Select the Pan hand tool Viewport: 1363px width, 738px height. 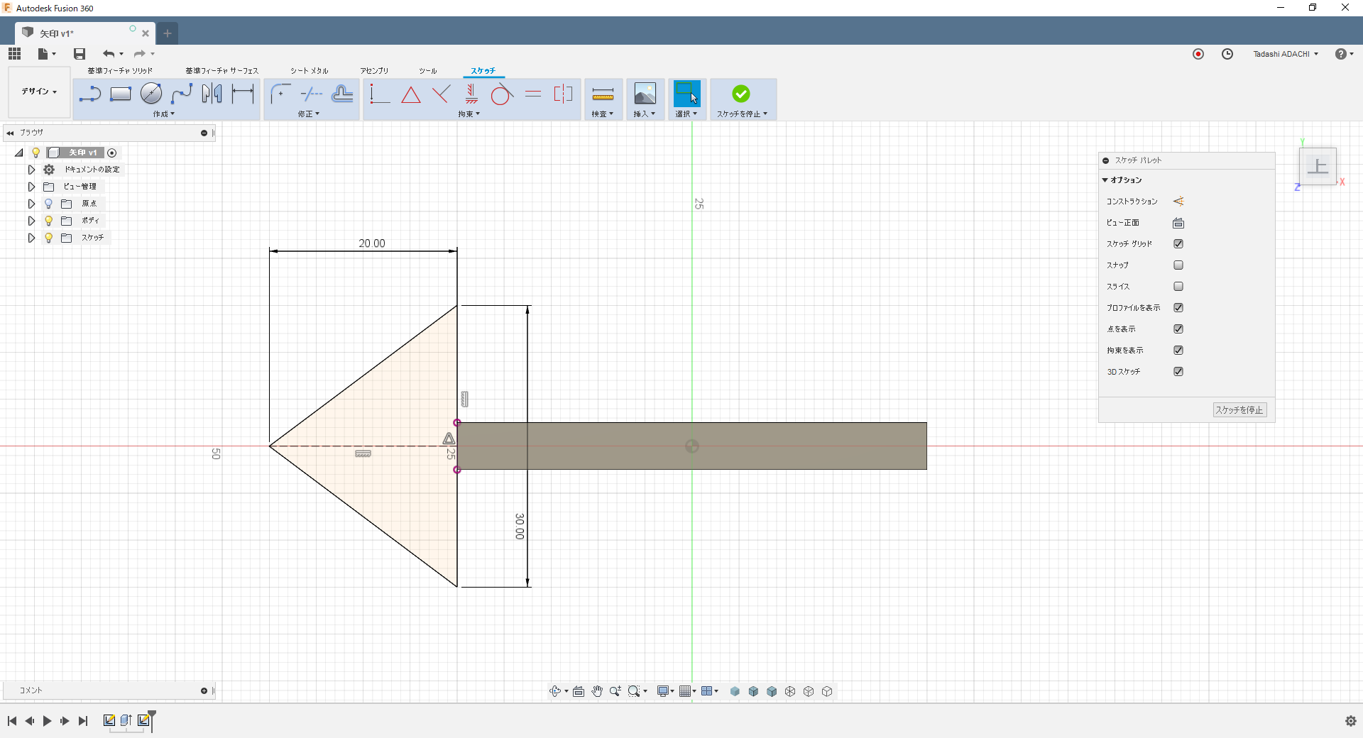click(x=597, y=691)
